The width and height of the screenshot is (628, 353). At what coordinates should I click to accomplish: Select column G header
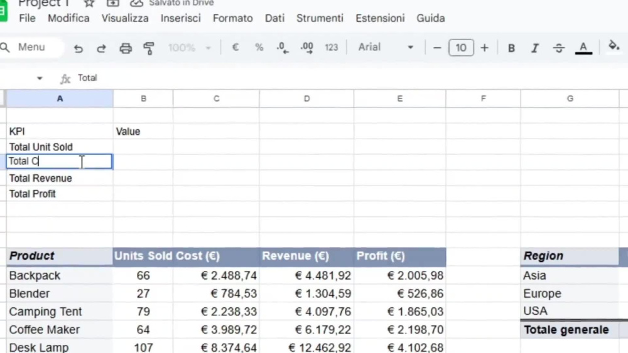click(x=570, y=98)
